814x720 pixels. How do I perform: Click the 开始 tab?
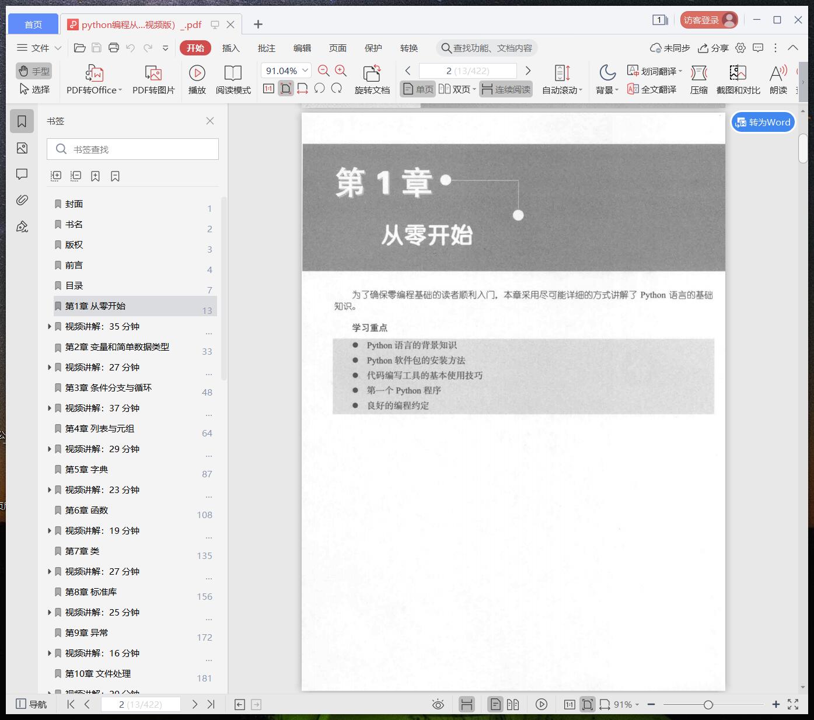click(195, 48)
